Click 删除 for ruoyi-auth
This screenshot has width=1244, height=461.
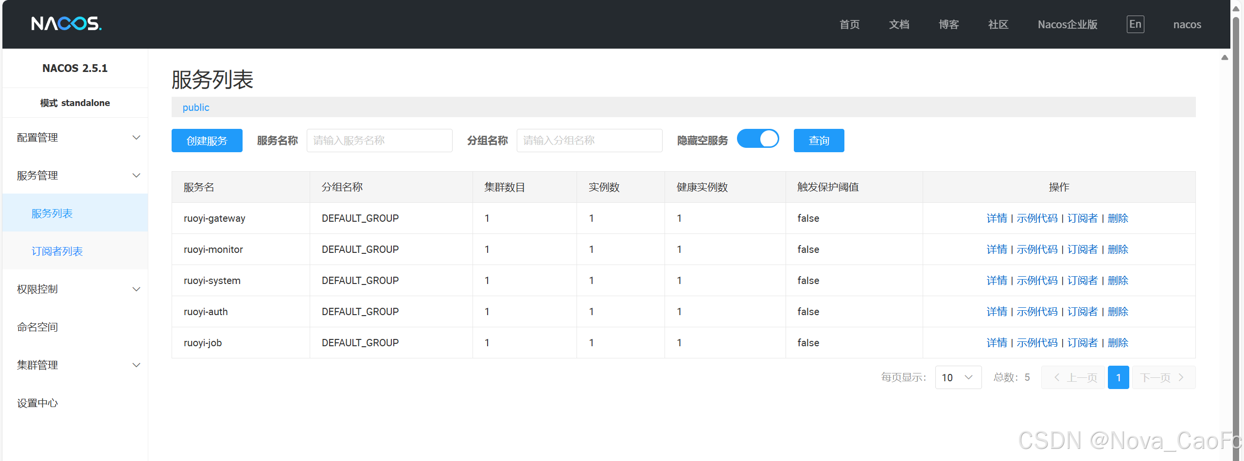click(x=1118, y=312)
